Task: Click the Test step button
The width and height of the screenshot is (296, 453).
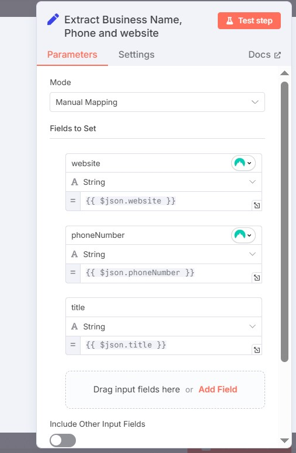Action: click(x=249, y=20)
